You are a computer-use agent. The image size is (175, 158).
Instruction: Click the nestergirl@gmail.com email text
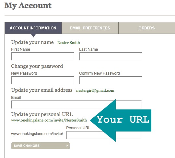pyautogui.click(x=95, y=90)
